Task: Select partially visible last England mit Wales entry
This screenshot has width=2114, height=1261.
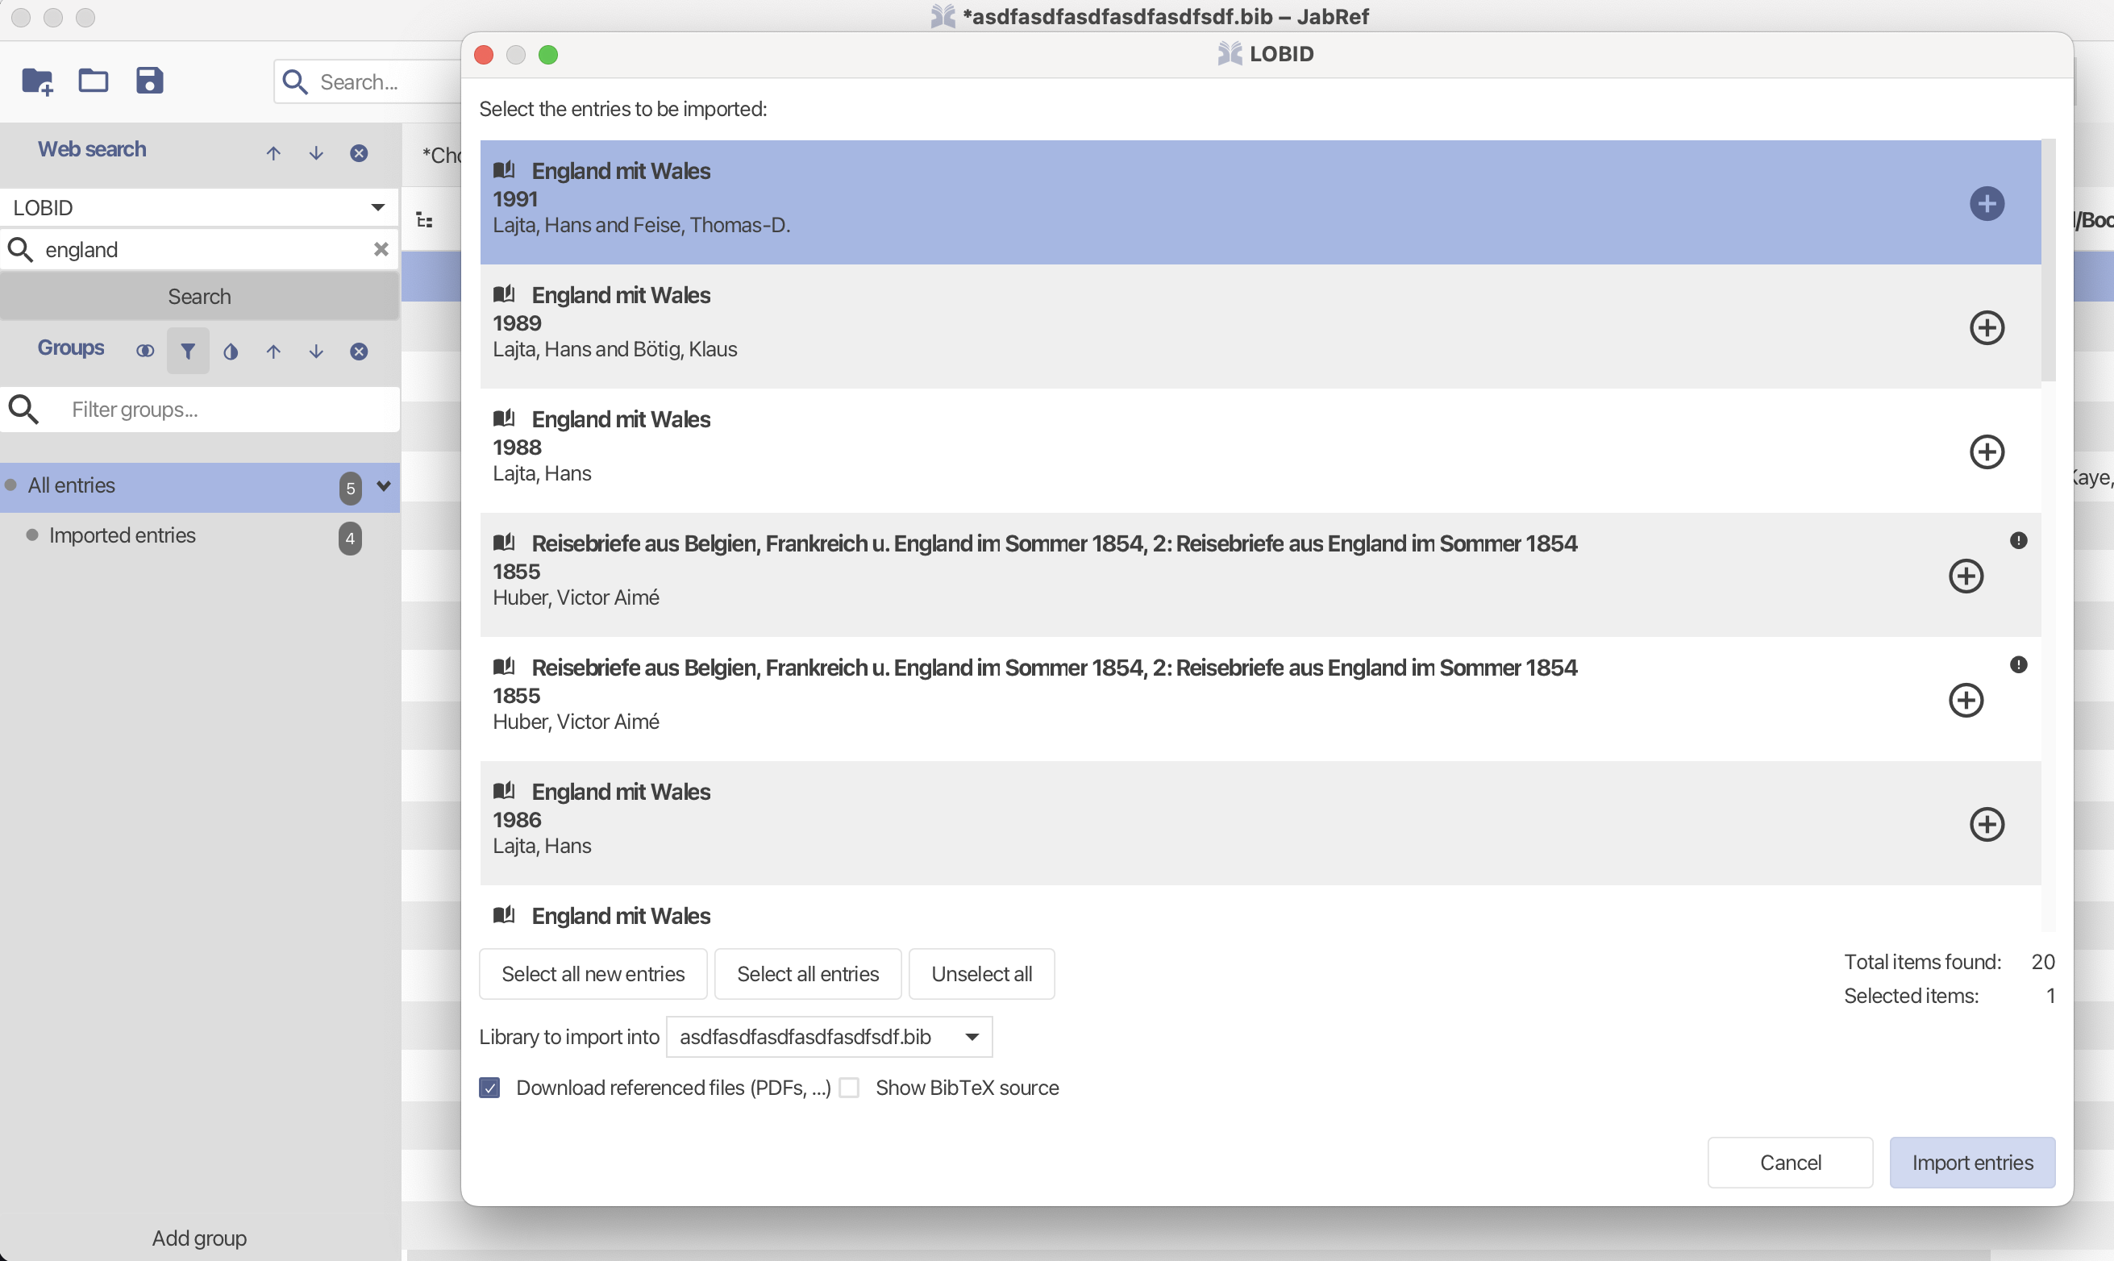Action: 1260,909
